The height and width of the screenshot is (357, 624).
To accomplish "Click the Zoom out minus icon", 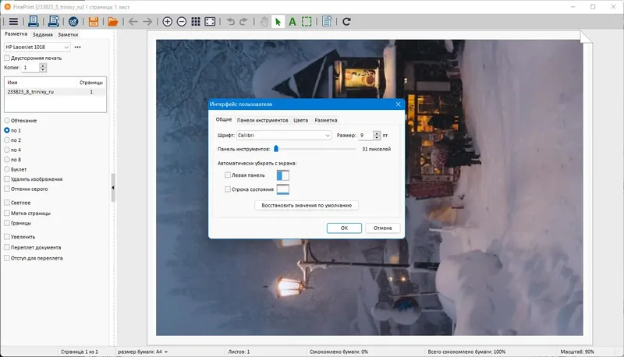I will pyautogui.click(x=182, y=22).
